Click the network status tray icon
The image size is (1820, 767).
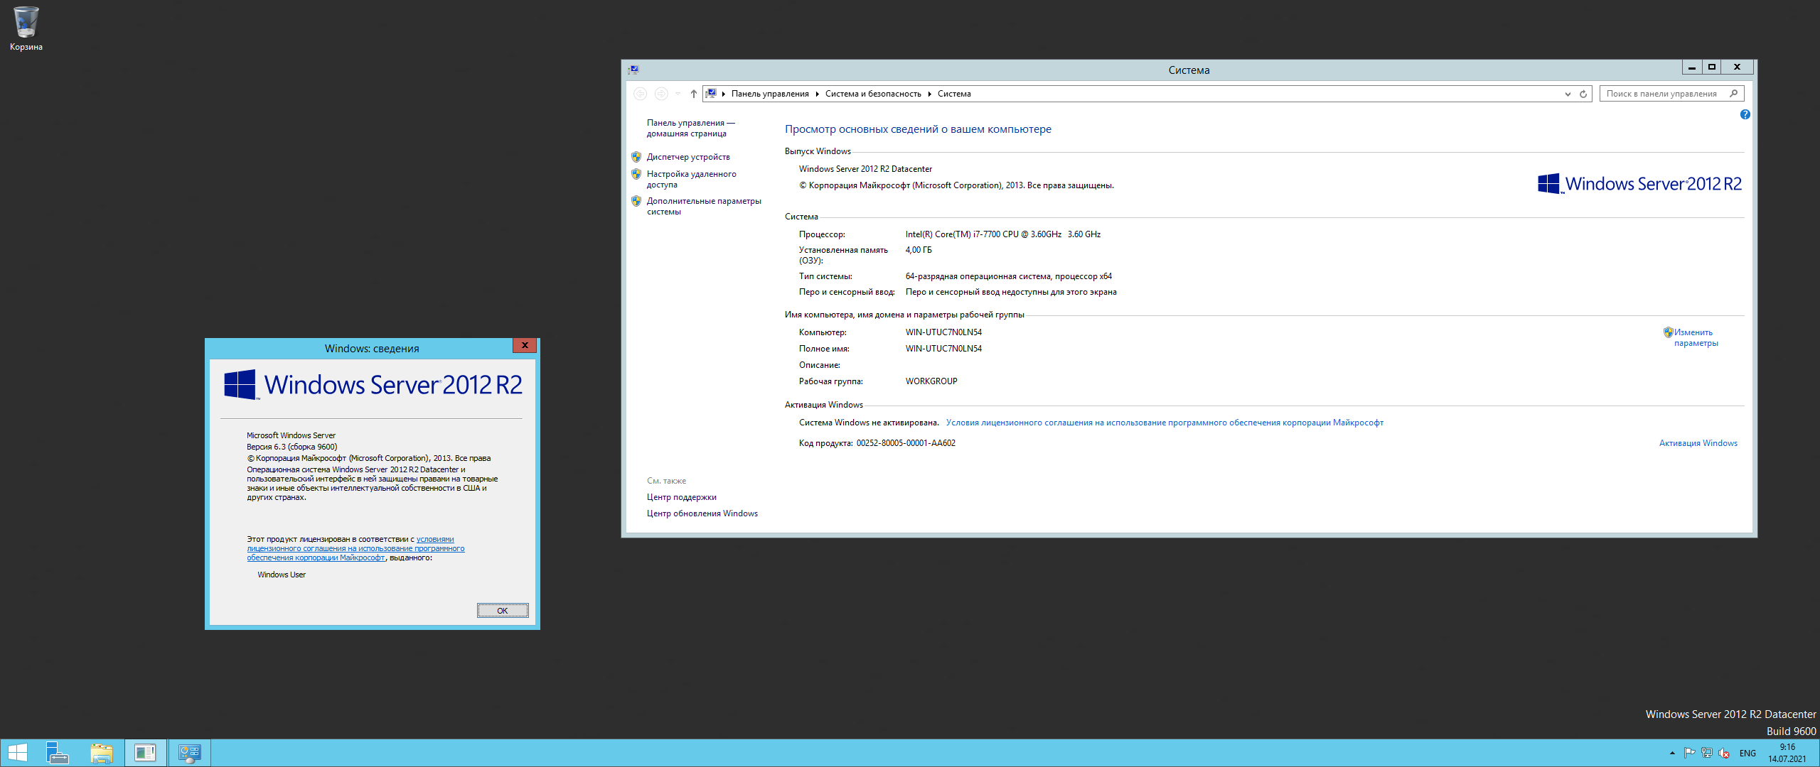point(1706,753)
